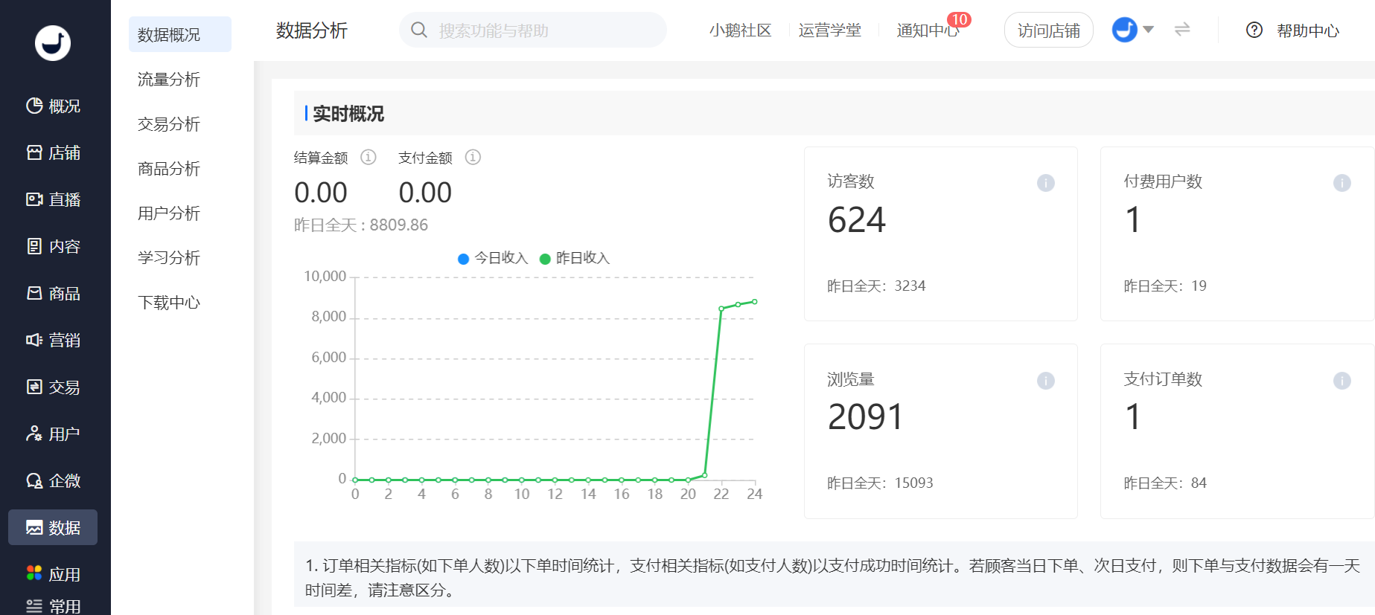Select 数据 data section in sidebar
This screenshot has height=615, width=1375.
[x=53, y=527]
